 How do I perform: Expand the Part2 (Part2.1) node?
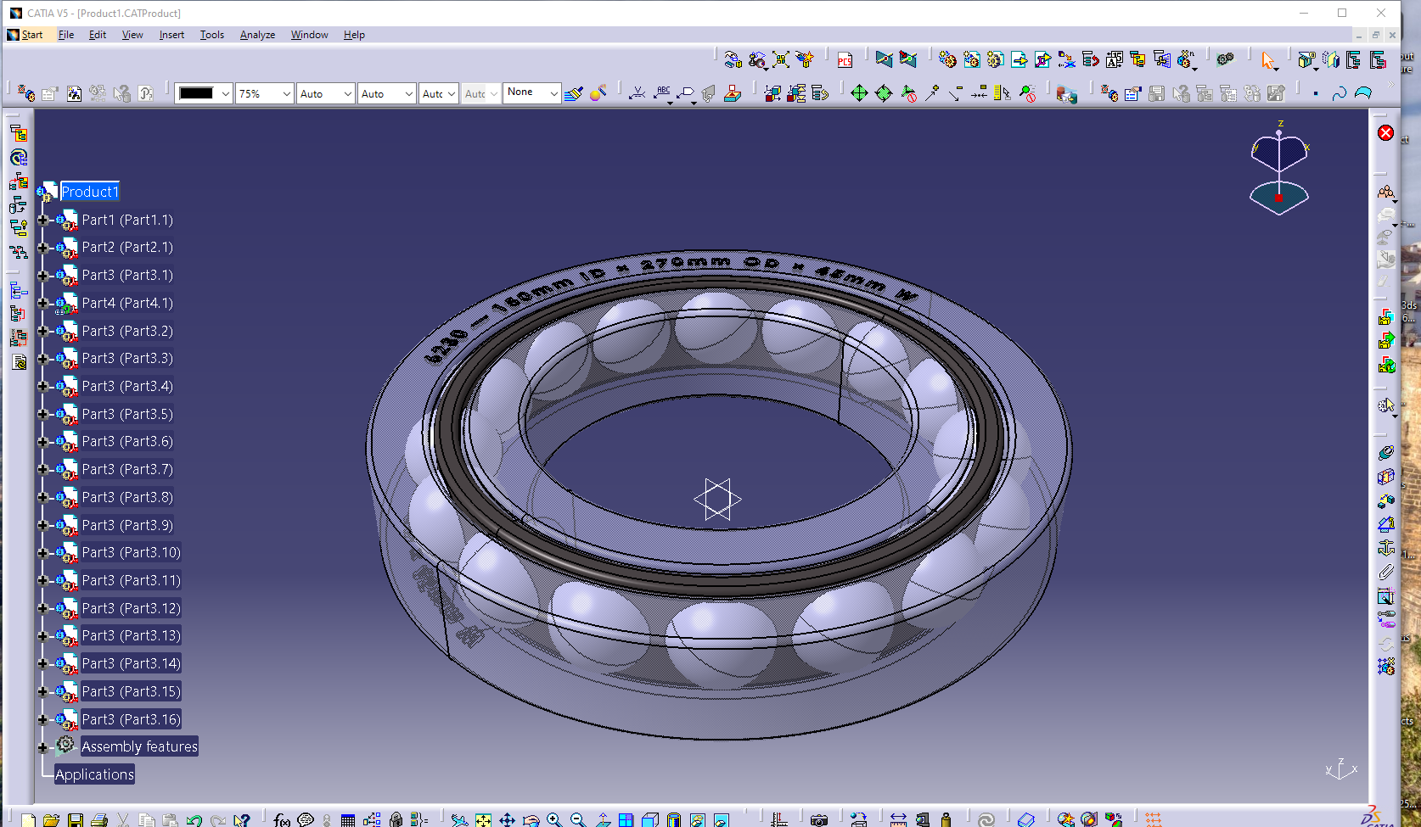[x=42, y=248]
